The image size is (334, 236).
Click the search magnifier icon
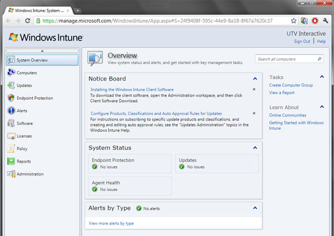[x=320, y=59]
